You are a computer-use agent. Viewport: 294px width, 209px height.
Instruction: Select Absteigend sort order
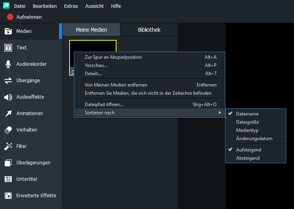256,158
